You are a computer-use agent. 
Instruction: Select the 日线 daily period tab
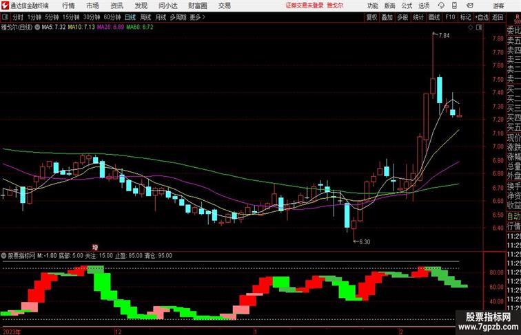(x=130, y=17)
